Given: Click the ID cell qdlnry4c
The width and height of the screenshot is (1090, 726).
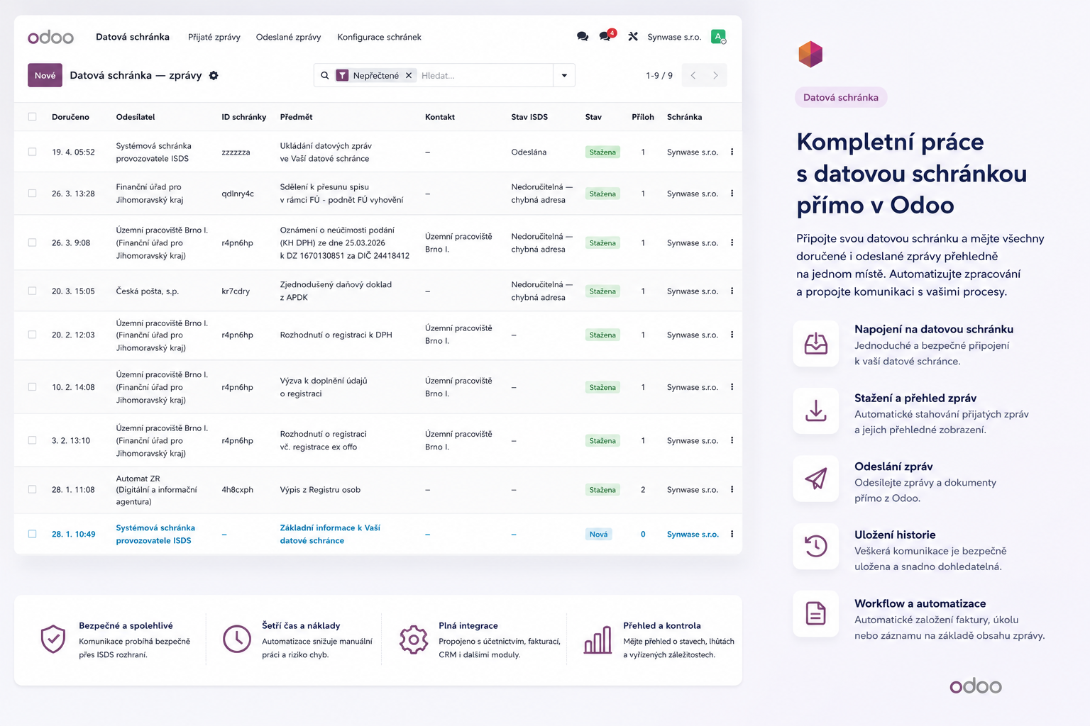Looking at the screenshot, I should coord(238,194).
